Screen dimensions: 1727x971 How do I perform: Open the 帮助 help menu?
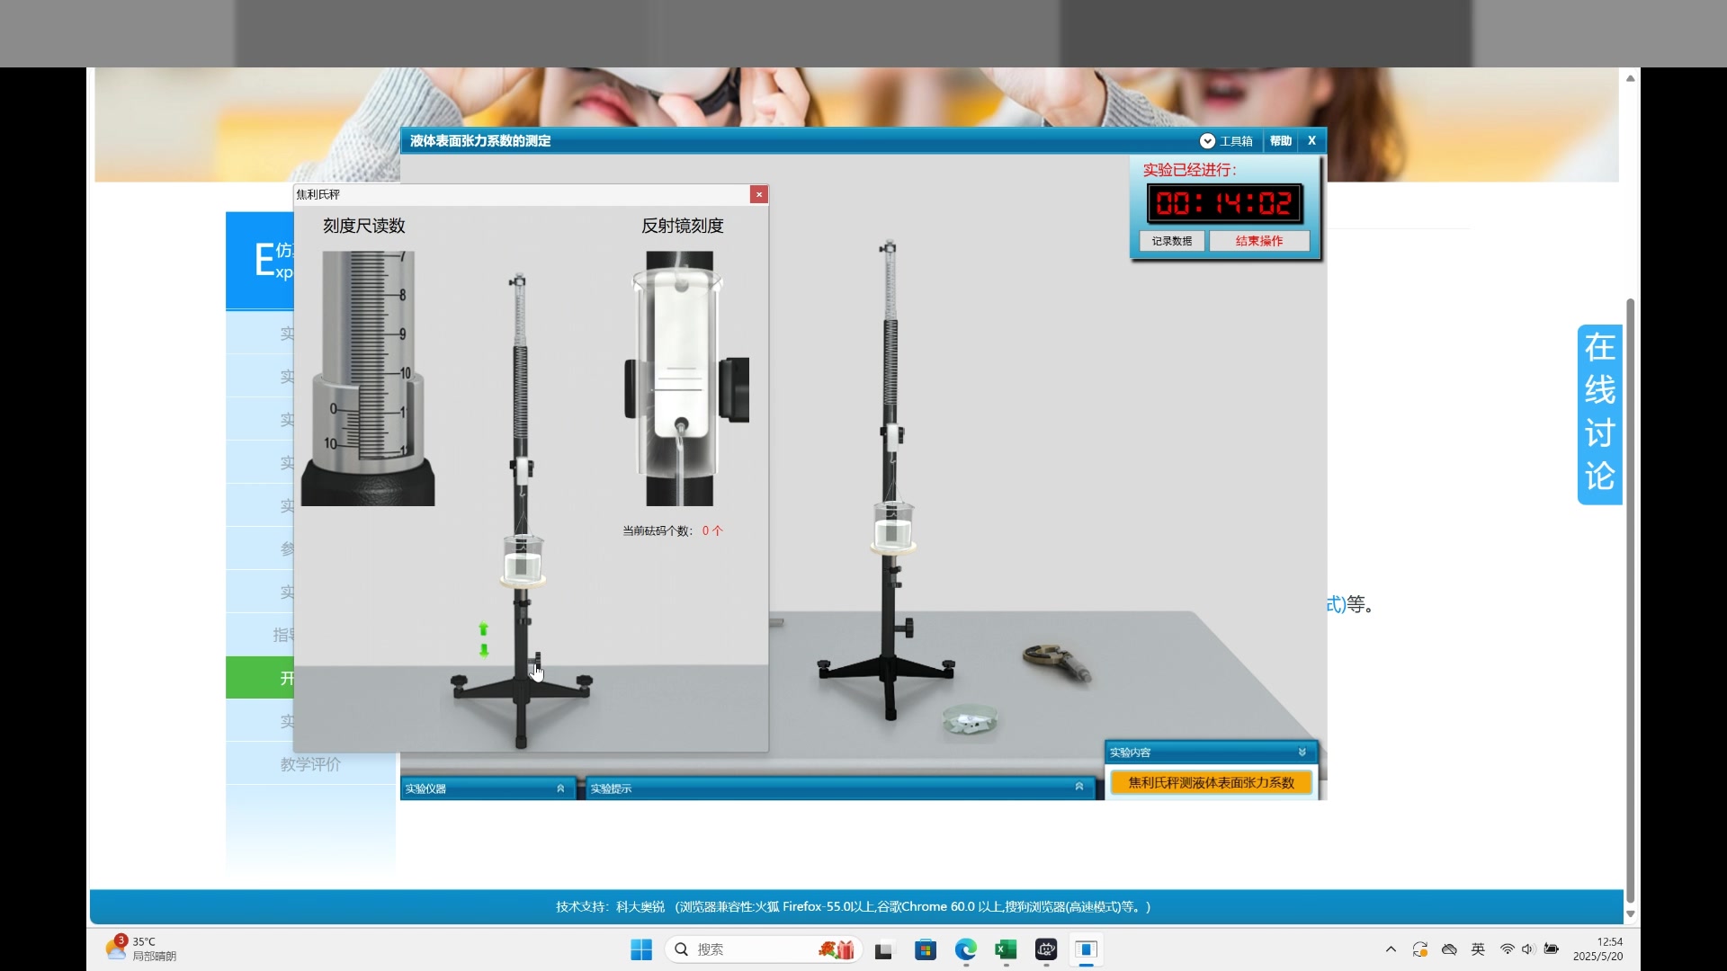(1280, 141)
